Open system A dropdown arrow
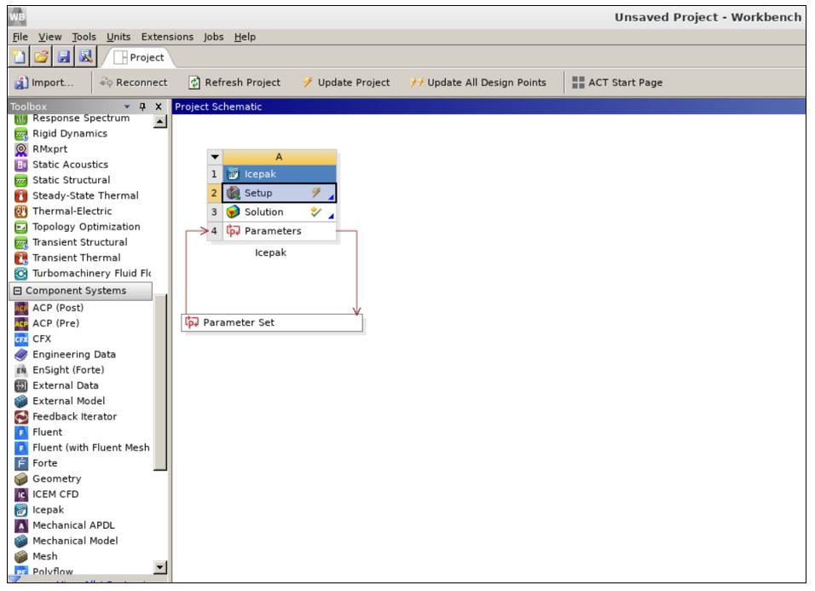815x591 pixels. (x=215, y=157)
